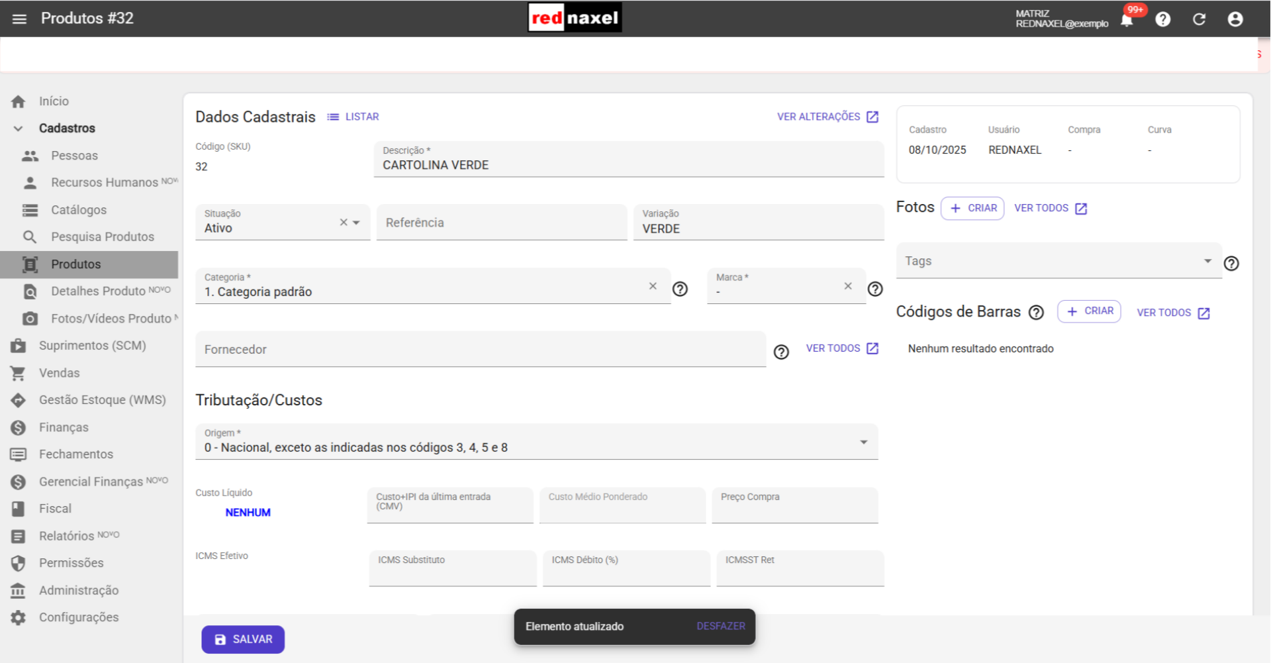Open Administração in sidebar

coord(89,590)
